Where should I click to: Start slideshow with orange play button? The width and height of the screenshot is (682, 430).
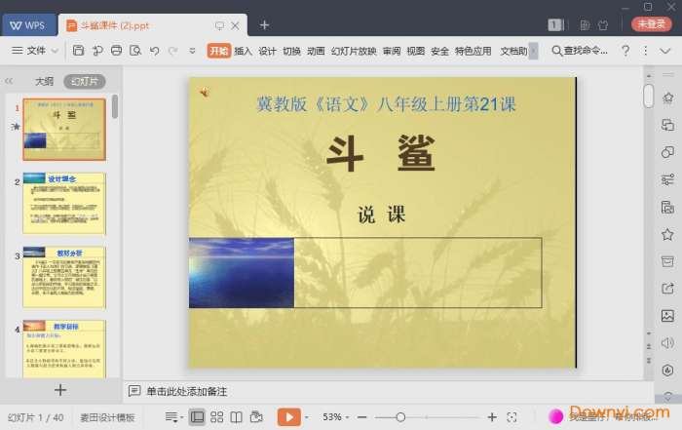point(288,417)
